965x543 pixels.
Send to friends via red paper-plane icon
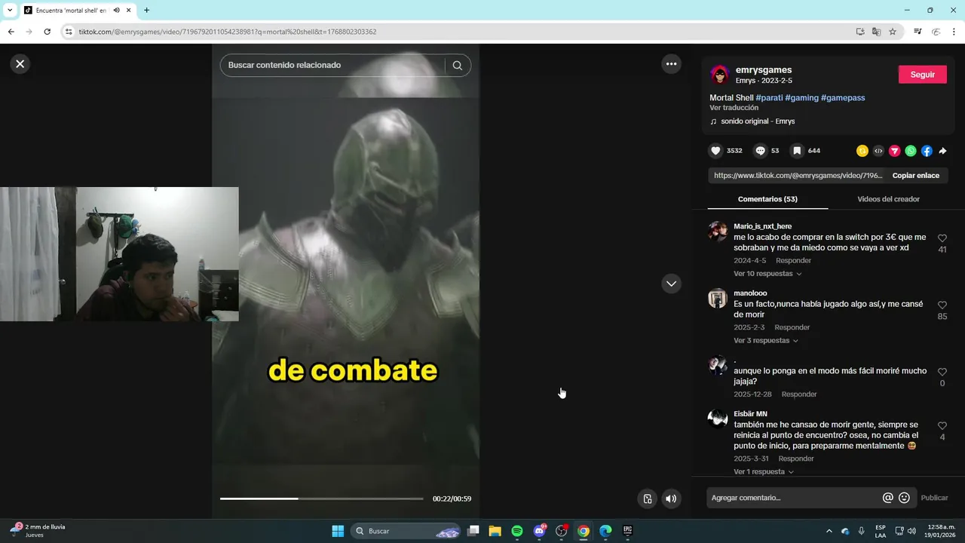[895, 151]
